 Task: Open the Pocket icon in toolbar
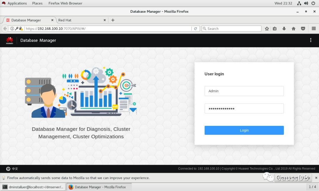tap(303, 29)
